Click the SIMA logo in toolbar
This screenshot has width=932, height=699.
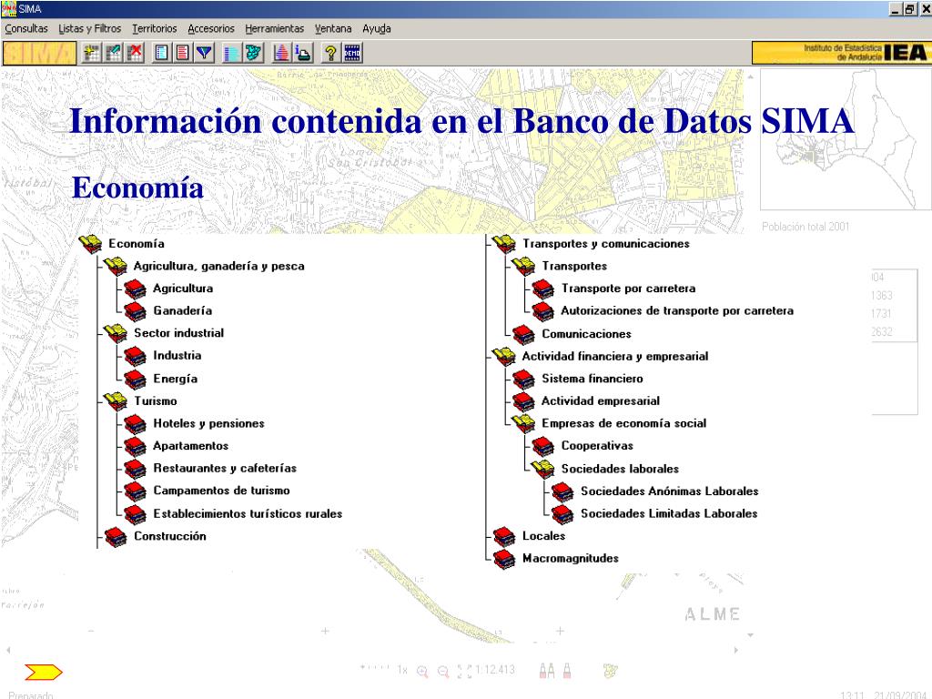tap(39, 53)
